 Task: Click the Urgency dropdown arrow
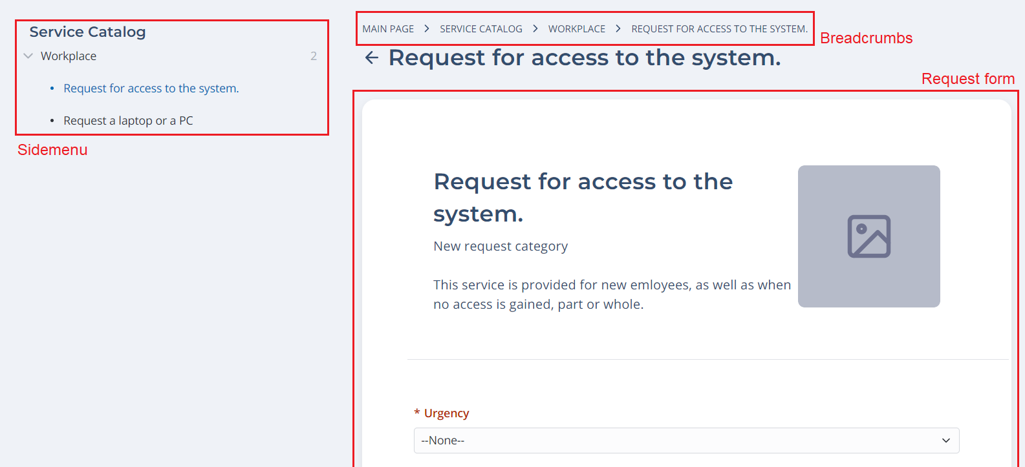coord(945,441)
